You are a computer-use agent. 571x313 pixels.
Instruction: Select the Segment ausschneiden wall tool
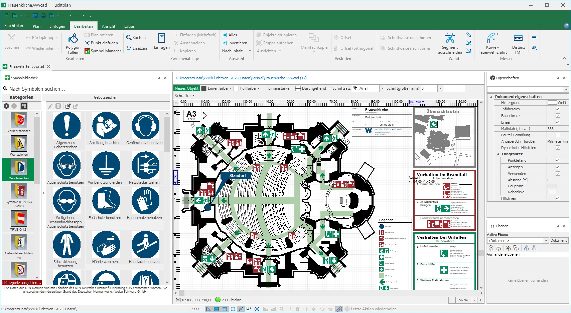click(x=450, y=43)
